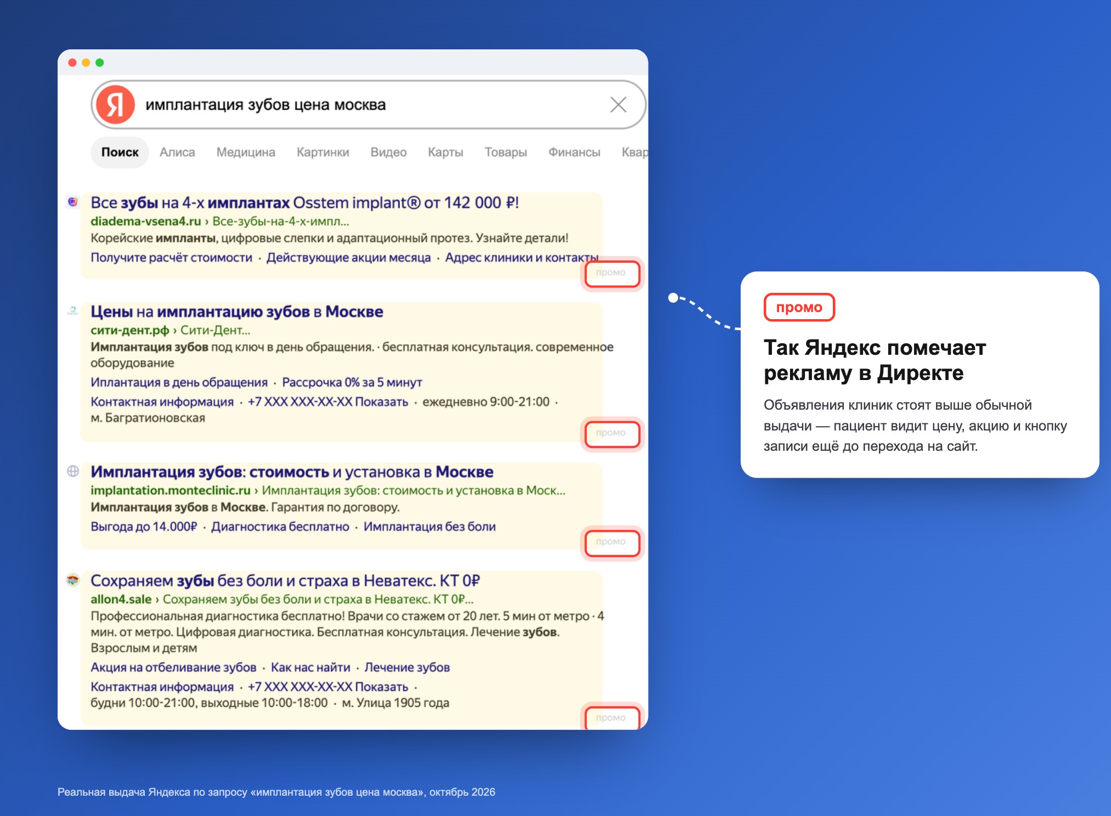1111x816 pixels.
Task: Click 'Контактная информация' in сити-дент result
Action: [162, 401]
